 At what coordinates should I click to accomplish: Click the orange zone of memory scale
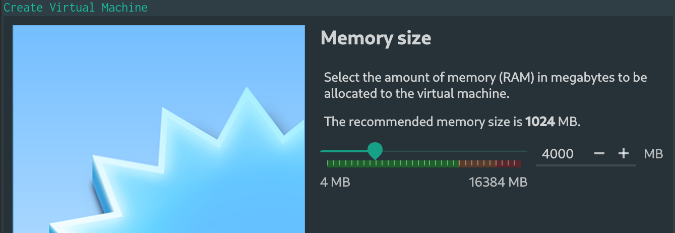476,163
